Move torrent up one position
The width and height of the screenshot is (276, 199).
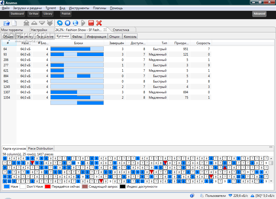34,23
